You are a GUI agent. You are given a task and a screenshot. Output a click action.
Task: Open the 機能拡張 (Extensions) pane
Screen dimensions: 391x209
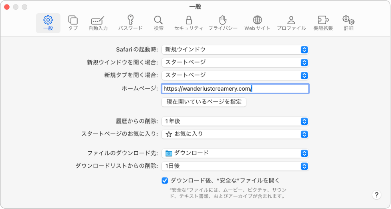coord(323,23)
